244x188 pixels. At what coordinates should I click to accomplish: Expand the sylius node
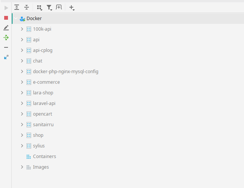pyautogui.click(x=22, y=146)
